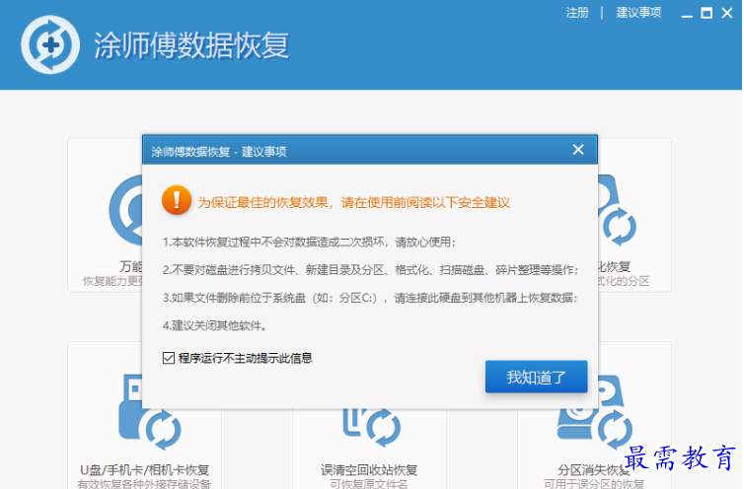Screen dimensions: 744x489
Task: Maximize the main window
Action: pyautogui.click(x=707, y=13)
